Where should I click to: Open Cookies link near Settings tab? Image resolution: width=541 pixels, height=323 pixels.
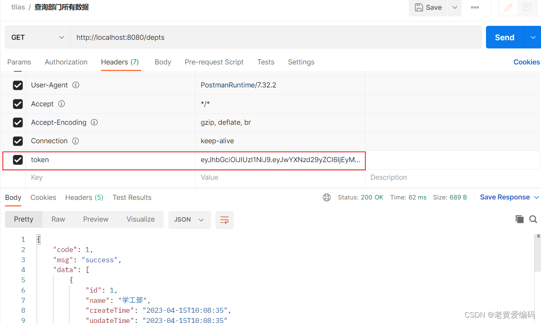click(527, 62)
